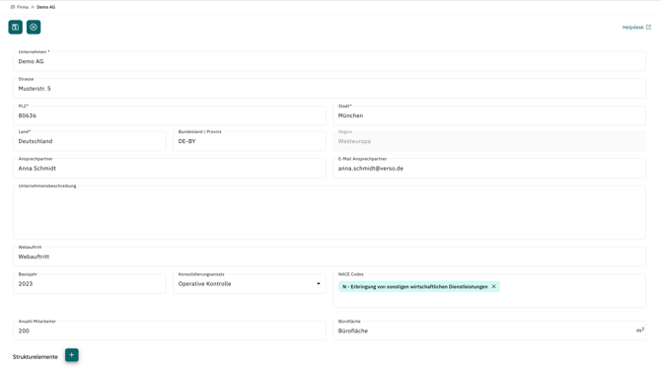Viewport: 661px width, 368px height.
Task: Click the cancel circle-x icon button
Action: (x=34, y=28)
